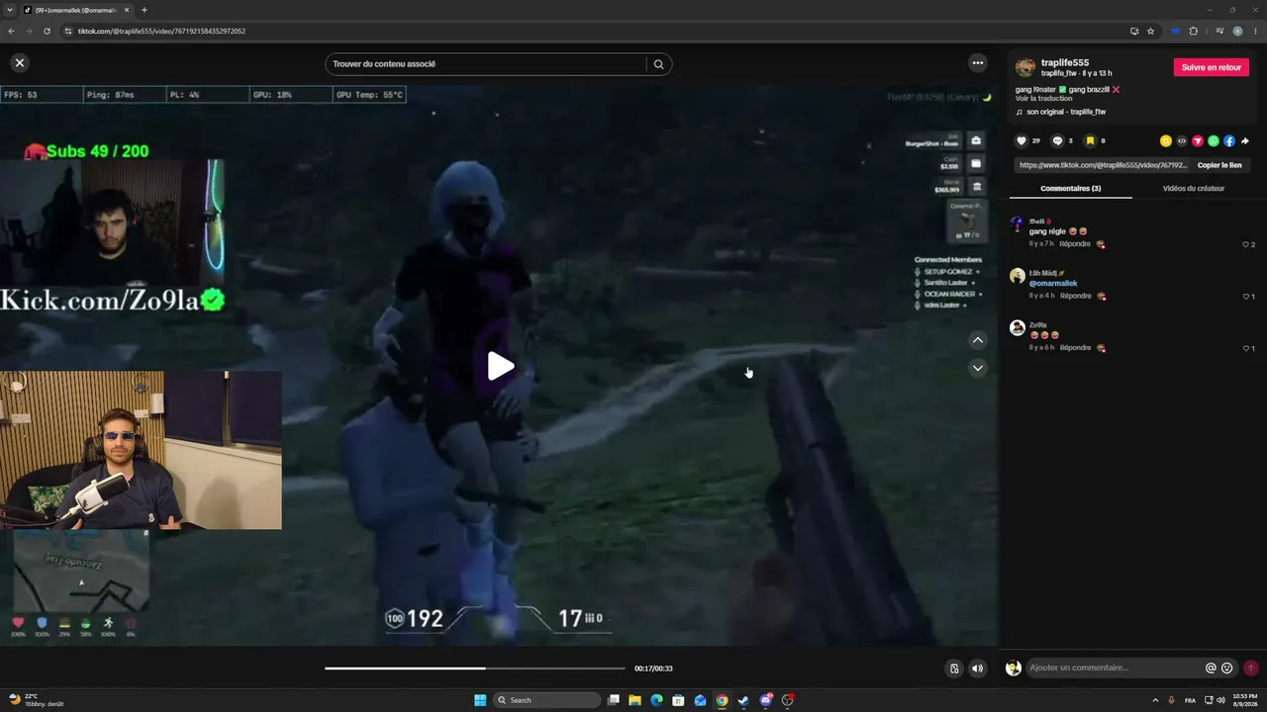Reload the current page
This screenshot has width=1267, height=712.
(47, 31)
